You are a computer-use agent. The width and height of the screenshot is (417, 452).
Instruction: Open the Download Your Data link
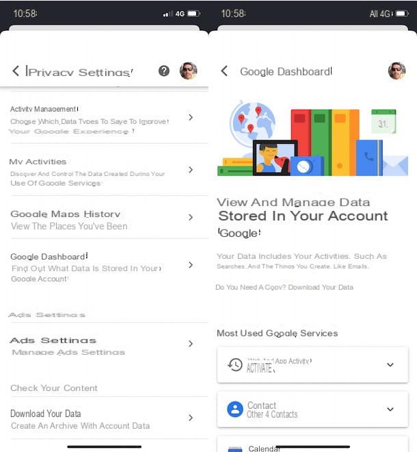click(321, 288)
